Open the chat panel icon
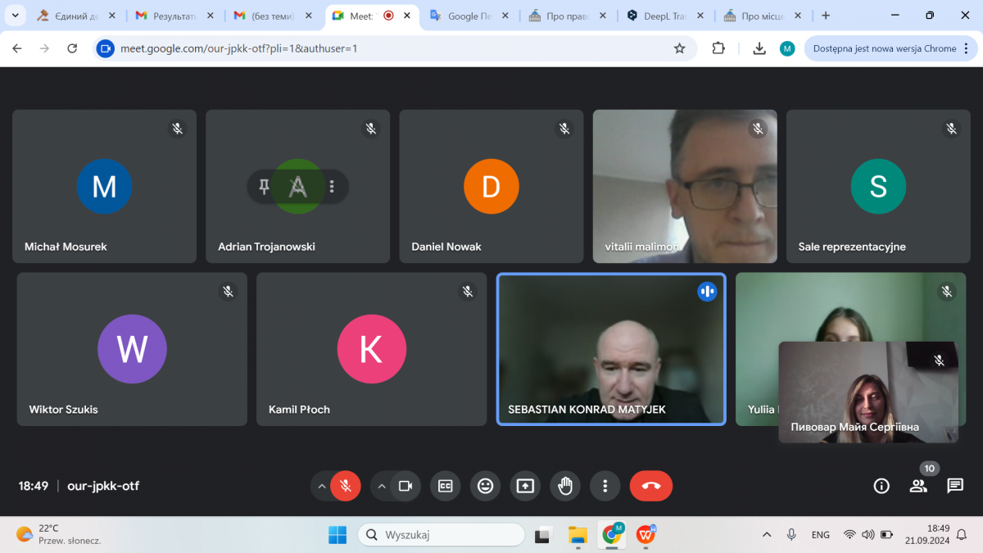The width and height of the screenshot is (983, 553). [955, 486]
